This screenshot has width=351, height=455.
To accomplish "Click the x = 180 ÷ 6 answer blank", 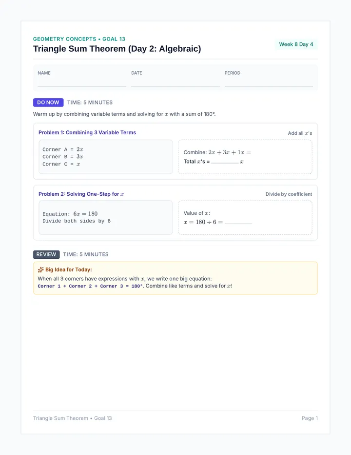I will [x=238, y=222].
